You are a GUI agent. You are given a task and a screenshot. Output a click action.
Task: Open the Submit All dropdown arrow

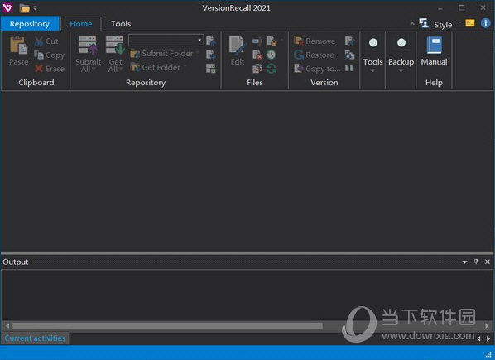[94, 69]
